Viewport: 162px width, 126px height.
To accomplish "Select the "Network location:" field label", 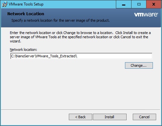I will click(23, 50).
